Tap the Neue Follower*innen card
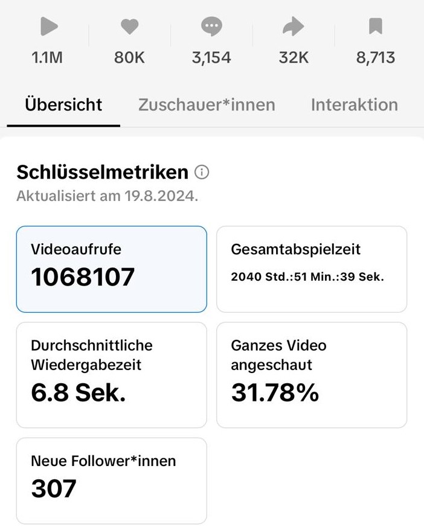The image size is (424, 530). point(111,480)
